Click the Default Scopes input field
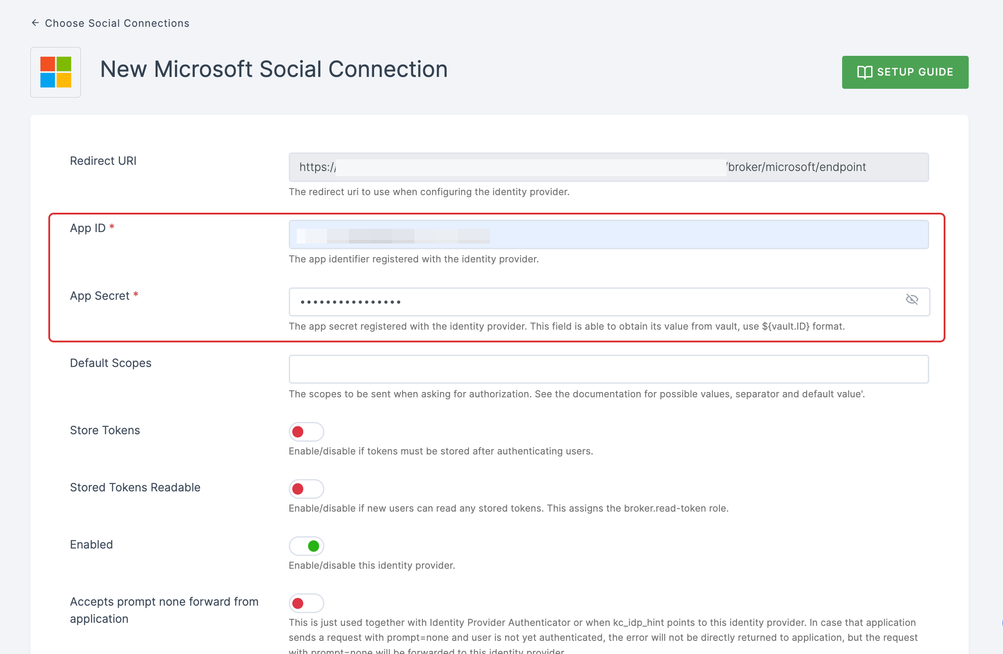This screenshot has height=654, width=1003. (x=609, y=369)
